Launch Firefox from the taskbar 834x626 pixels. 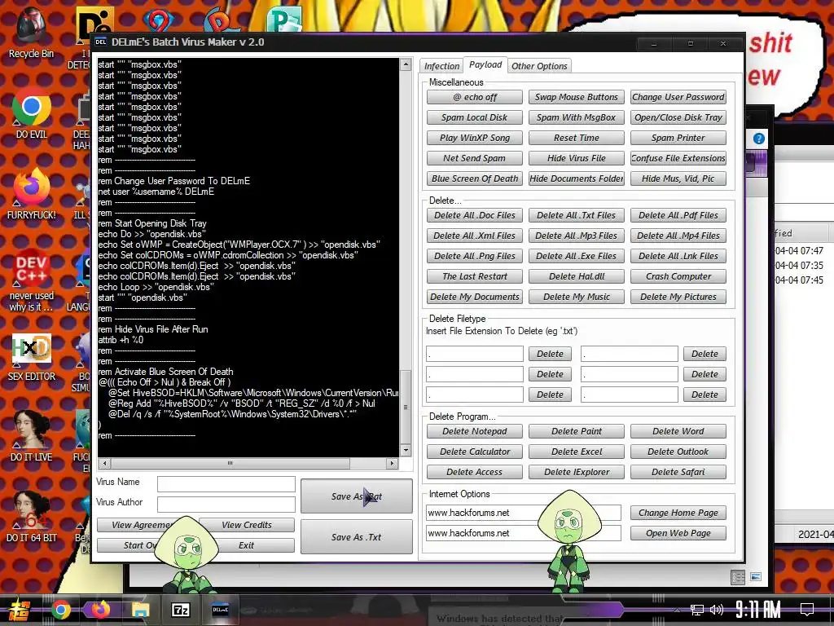coord(100,610)
